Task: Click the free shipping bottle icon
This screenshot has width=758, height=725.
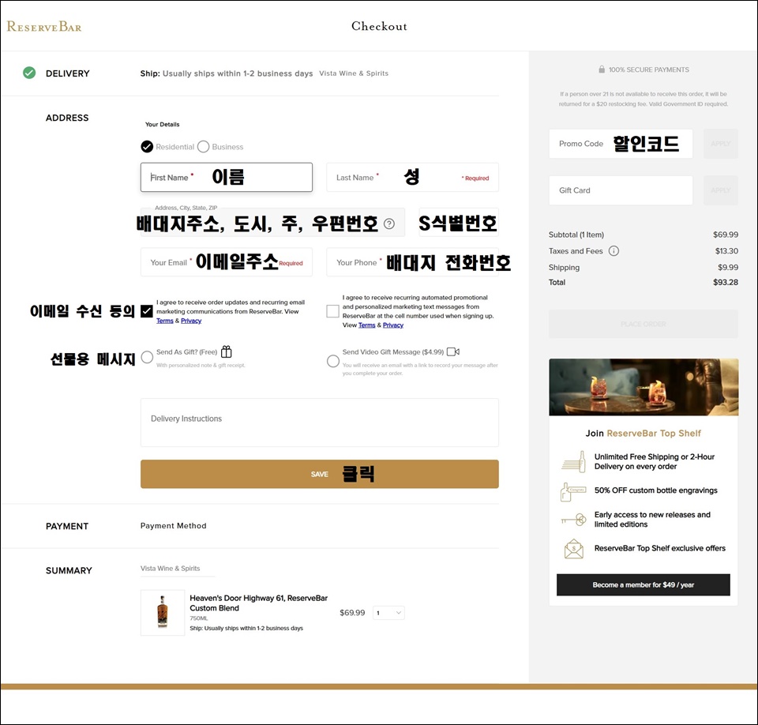Action: point(573,461)
